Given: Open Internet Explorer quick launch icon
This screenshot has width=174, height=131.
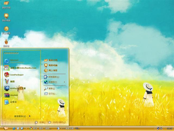Looking at the screenshot, I should [x=14, y=129].
